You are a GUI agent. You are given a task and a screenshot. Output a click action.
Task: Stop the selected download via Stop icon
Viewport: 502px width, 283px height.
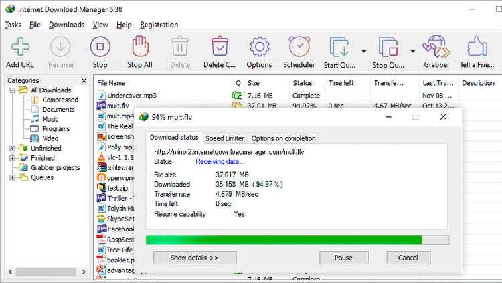click(x=100, y=47)
